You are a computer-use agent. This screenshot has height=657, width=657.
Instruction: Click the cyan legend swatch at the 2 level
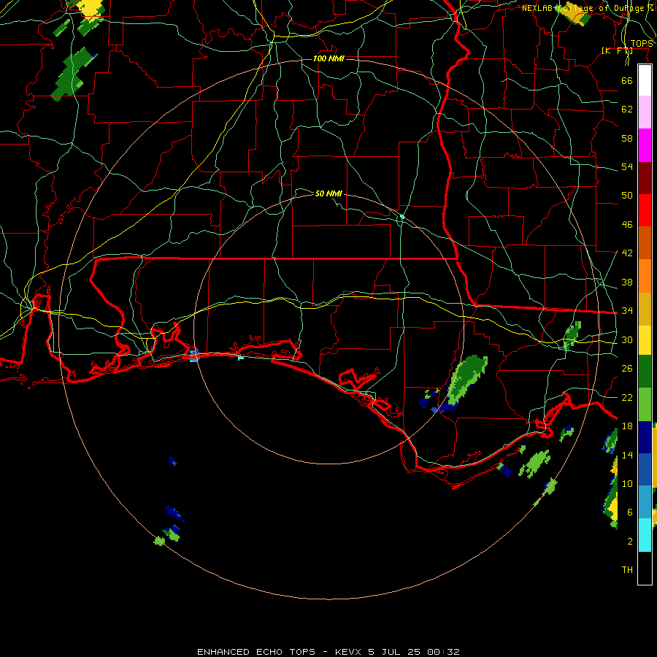coord(645,535)
